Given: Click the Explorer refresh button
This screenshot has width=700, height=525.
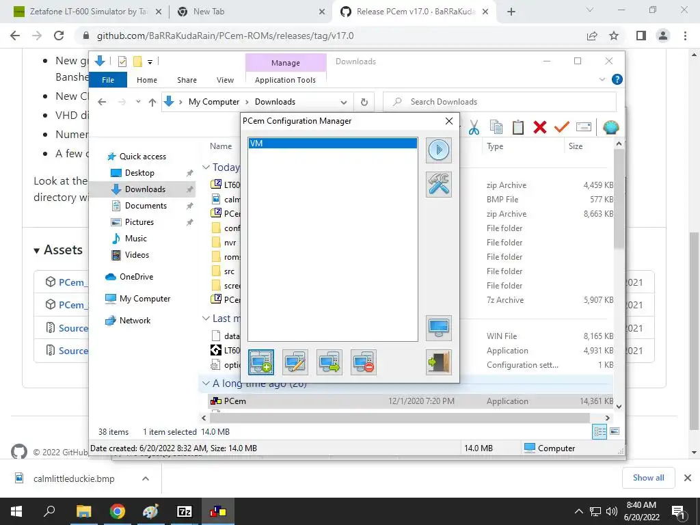Looking at the screenshot, I should pos(364,102).
